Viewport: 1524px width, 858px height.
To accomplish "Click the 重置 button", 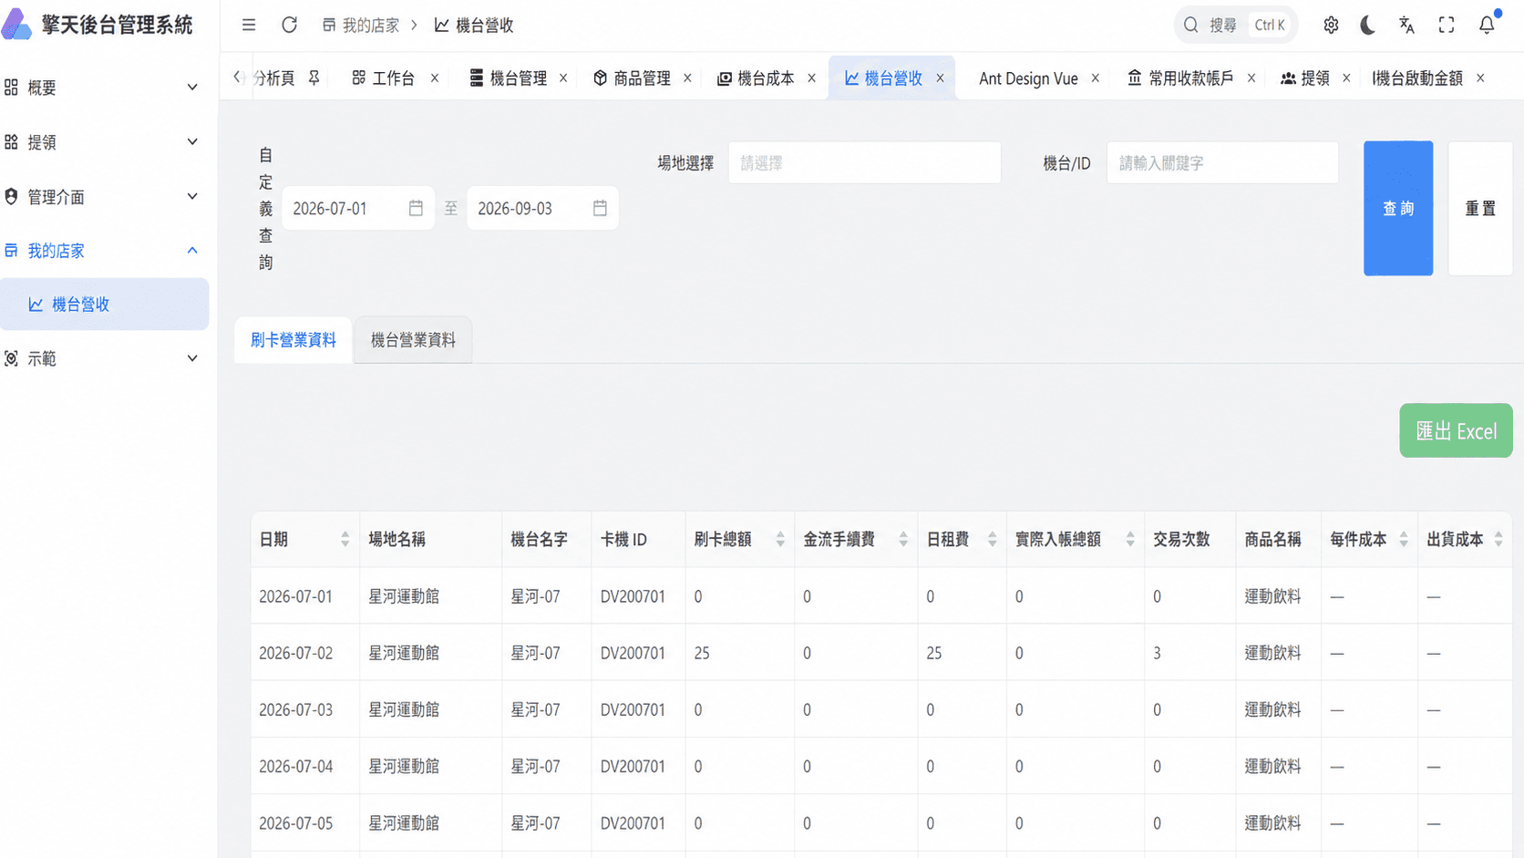I will point(1480,208).
